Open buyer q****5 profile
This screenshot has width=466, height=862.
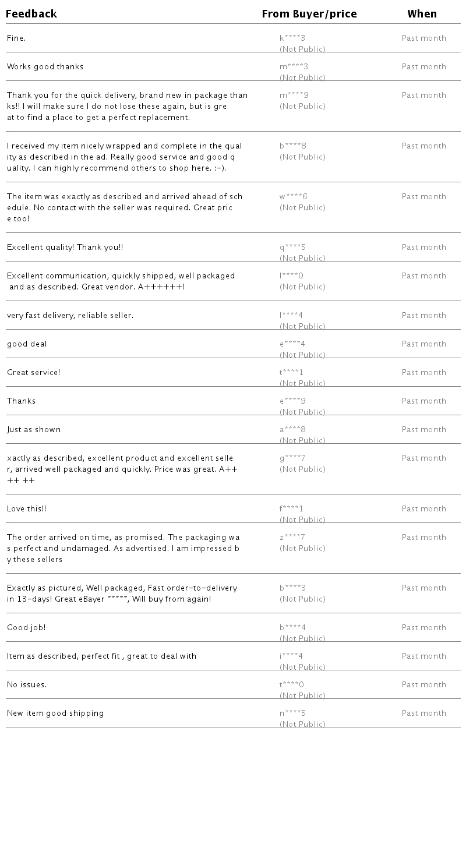coord(292,248)
